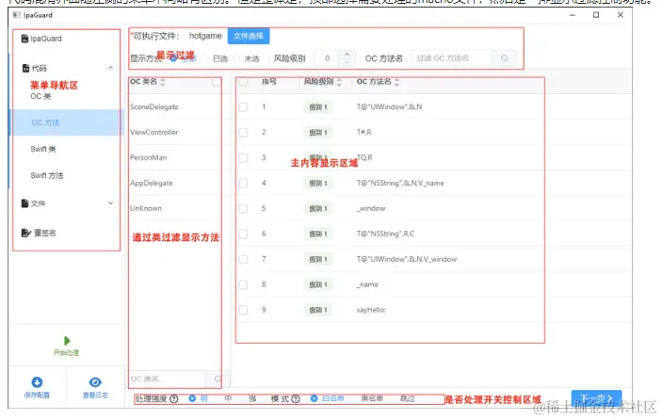This screenshot has height=420, width=662.
Task: Select the 未选 display radio button
Action: click(237, 58)
